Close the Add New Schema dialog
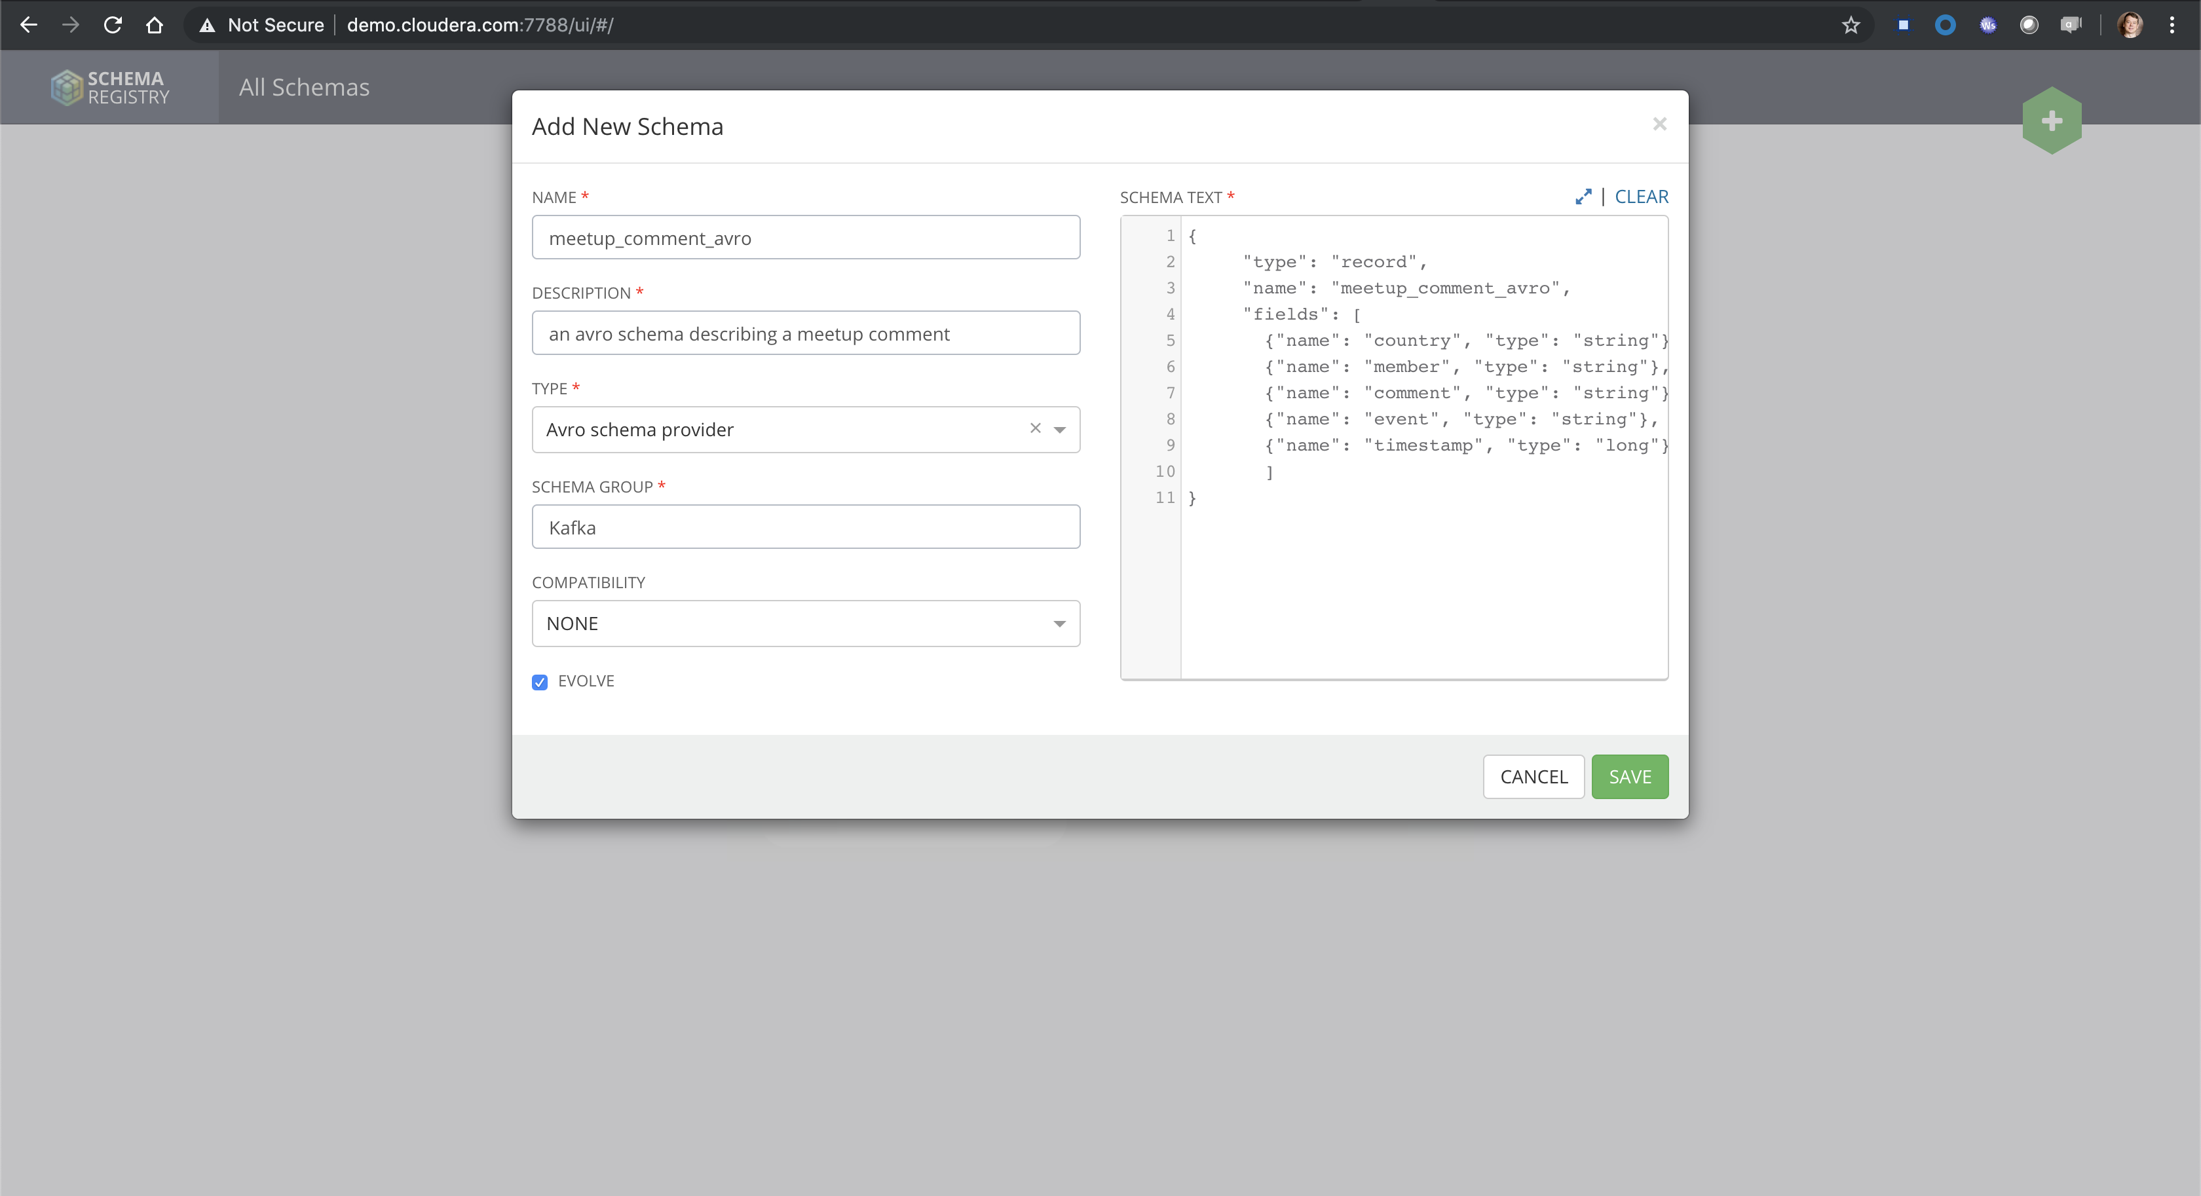 click(x=1659, y=124)
